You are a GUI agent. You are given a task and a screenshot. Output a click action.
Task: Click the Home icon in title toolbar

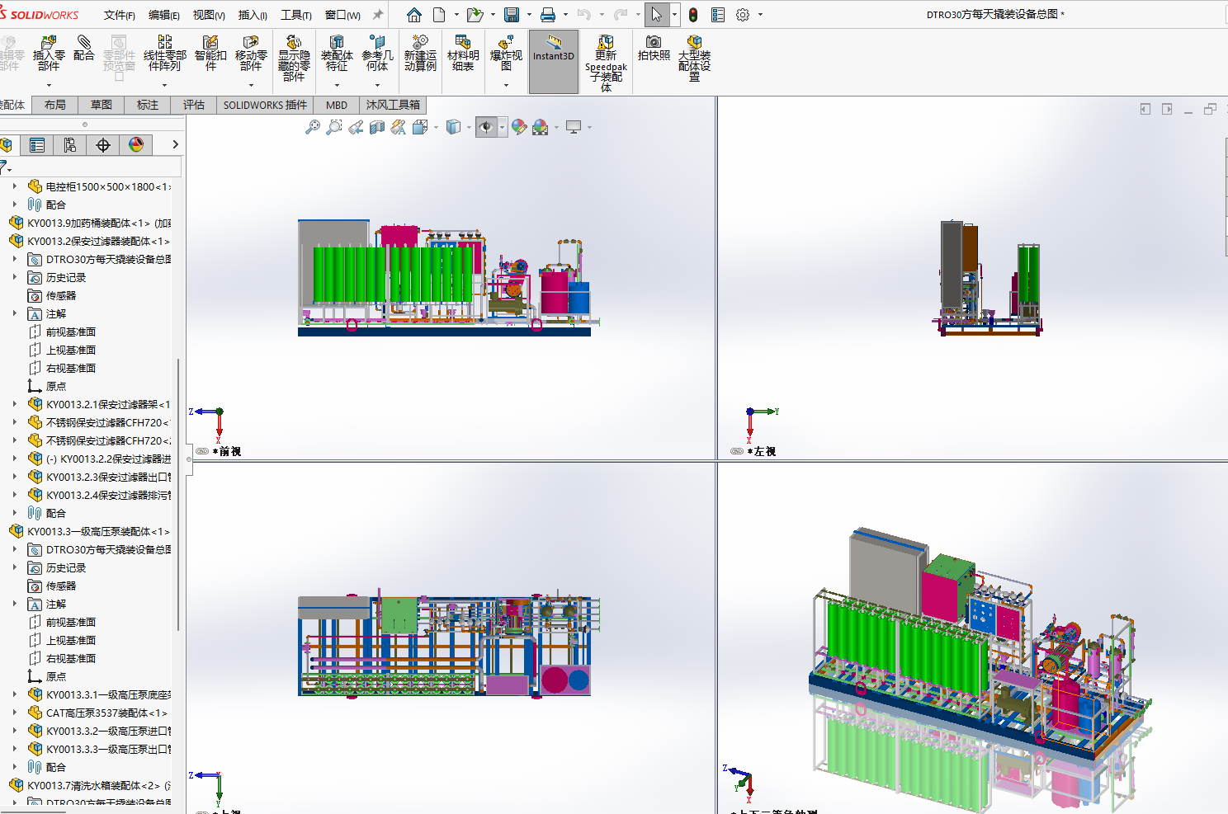(x=414, y=15)
